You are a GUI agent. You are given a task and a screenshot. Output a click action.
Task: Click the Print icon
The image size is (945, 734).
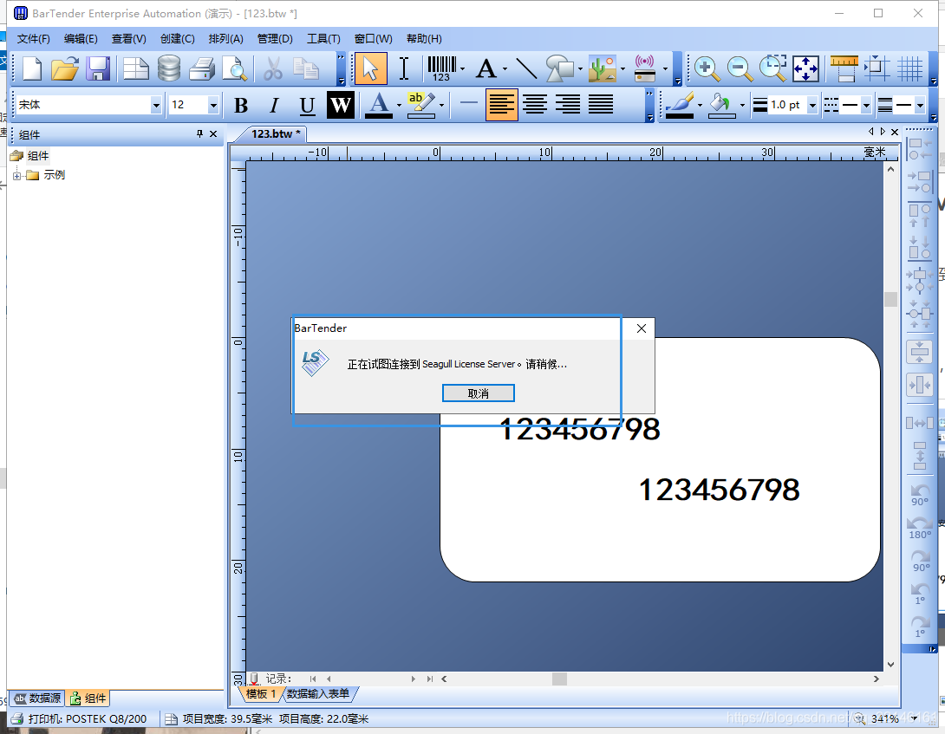pyautogui.click(x=202, y=68)
